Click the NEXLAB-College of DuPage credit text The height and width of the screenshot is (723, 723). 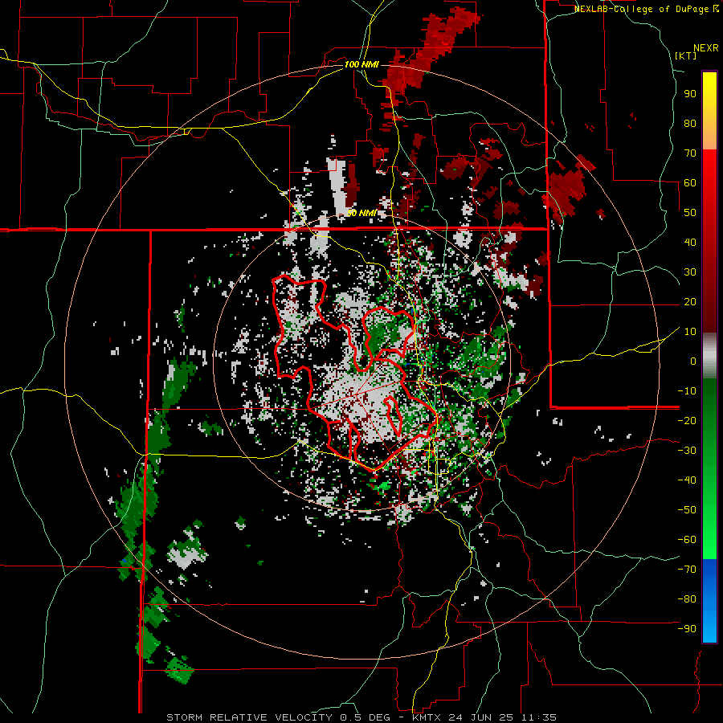pyautogui.click(x=646, y=9)
